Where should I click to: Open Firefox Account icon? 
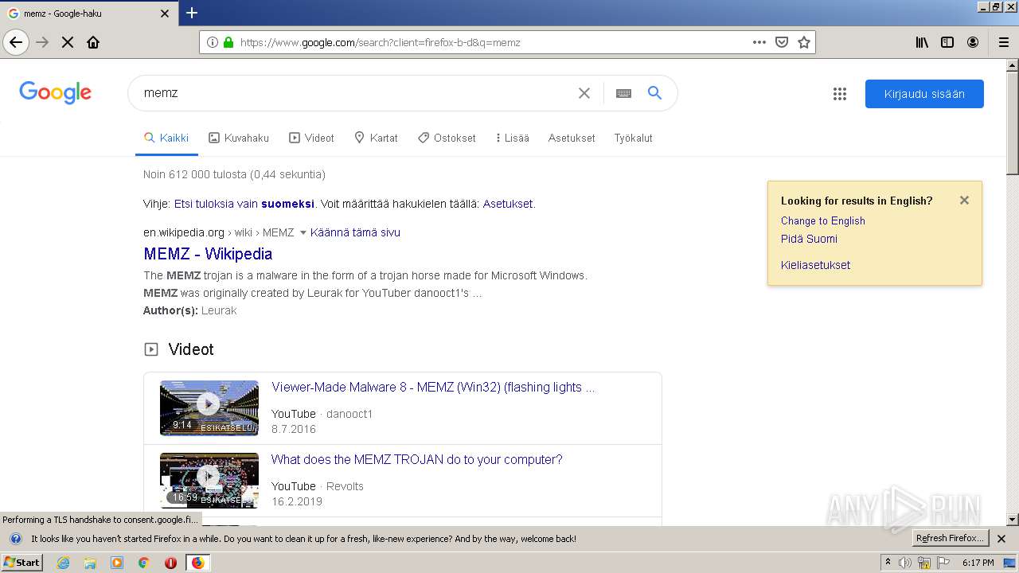click(973, 42)
